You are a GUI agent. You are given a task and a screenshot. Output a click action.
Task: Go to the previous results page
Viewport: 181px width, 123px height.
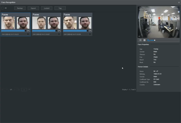click(x=7, y=90)
